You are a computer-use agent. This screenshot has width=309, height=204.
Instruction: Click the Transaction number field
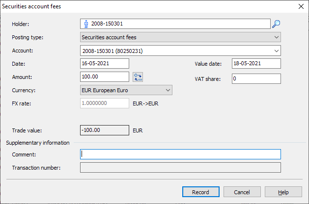[x=180, y=168]
